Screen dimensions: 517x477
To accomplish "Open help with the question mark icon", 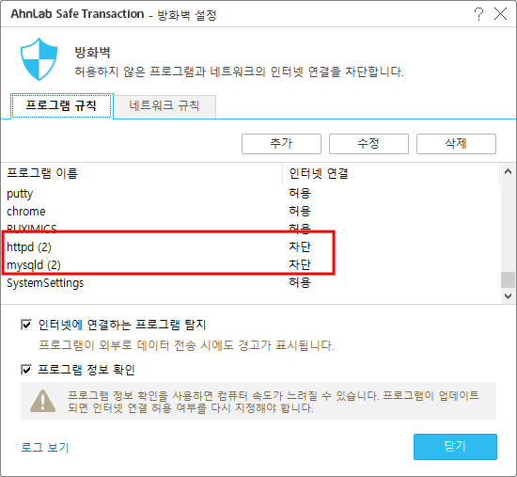I will [478, 14].
